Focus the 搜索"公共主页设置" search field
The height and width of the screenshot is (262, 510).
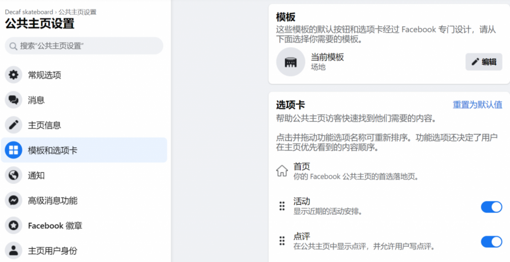84,46
